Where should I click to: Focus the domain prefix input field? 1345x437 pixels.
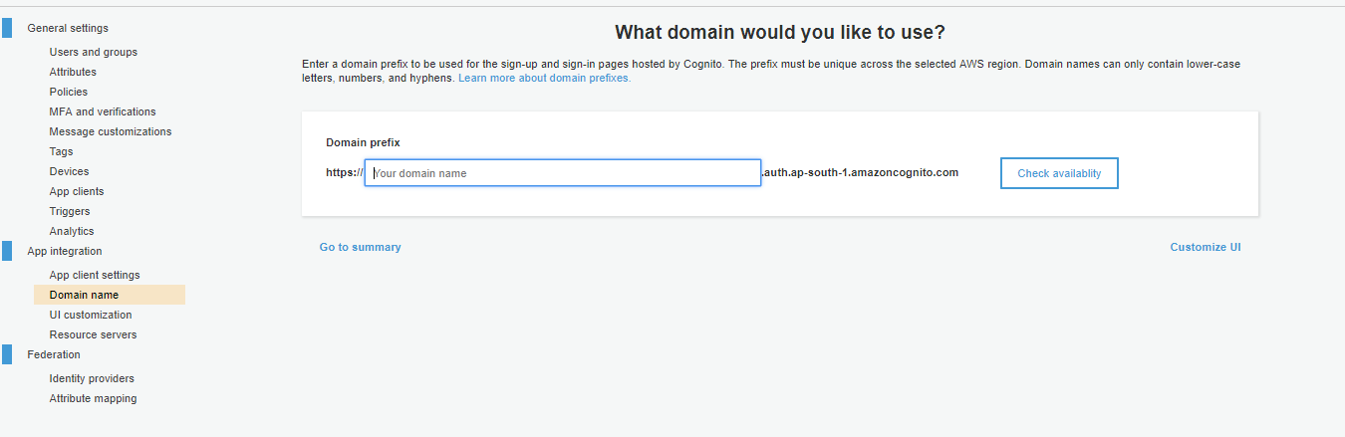click(x=563, y=173)
